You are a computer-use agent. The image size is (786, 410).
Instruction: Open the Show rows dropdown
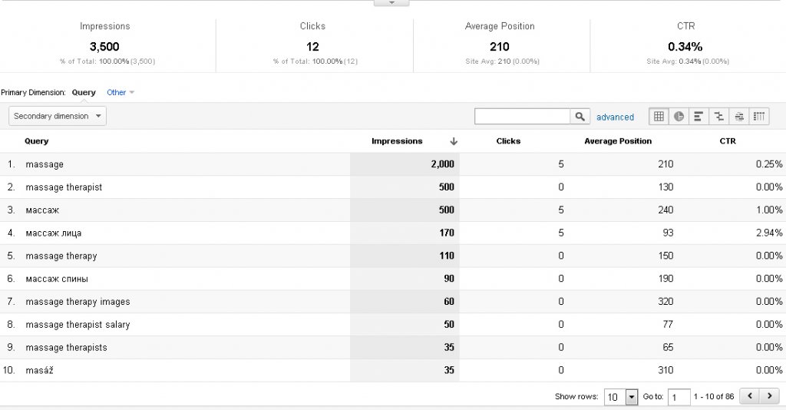621,397
